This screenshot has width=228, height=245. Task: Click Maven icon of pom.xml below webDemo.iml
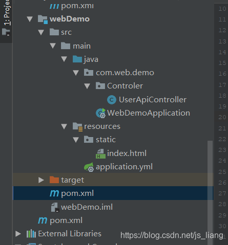pyautogui.click(x=43, y=220)
